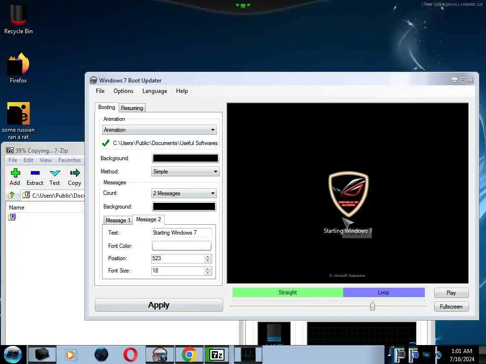Click the Position field showing 523

pyautogui.click(x=178, y=258)
